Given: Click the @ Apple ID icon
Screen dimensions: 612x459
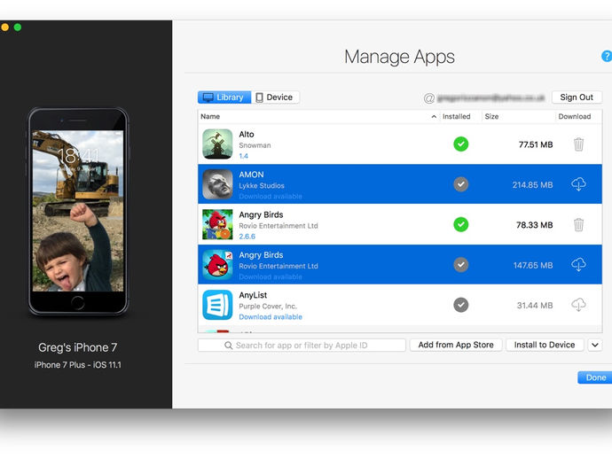Looking at the screenshot, I should click(428, 97).
